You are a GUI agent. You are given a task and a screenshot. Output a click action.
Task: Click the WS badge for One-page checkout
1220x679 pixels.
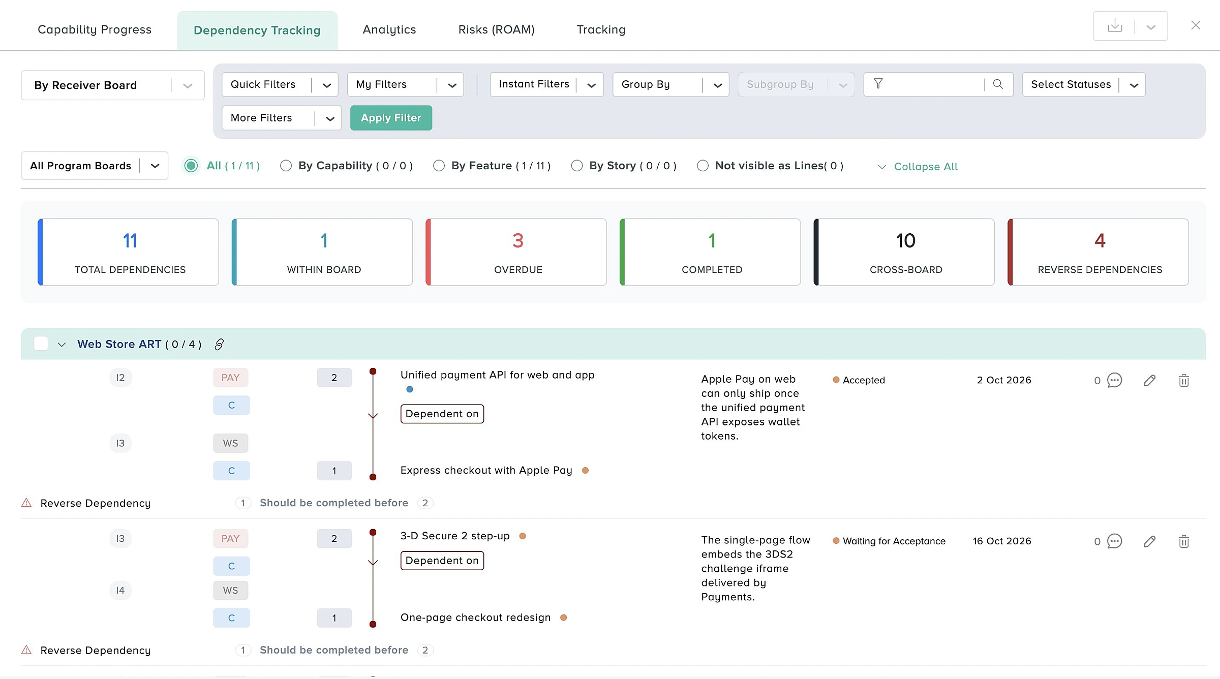coord(230,590)
